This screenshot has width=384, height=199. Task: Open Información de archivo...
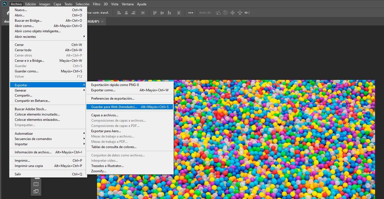[48, 152]
